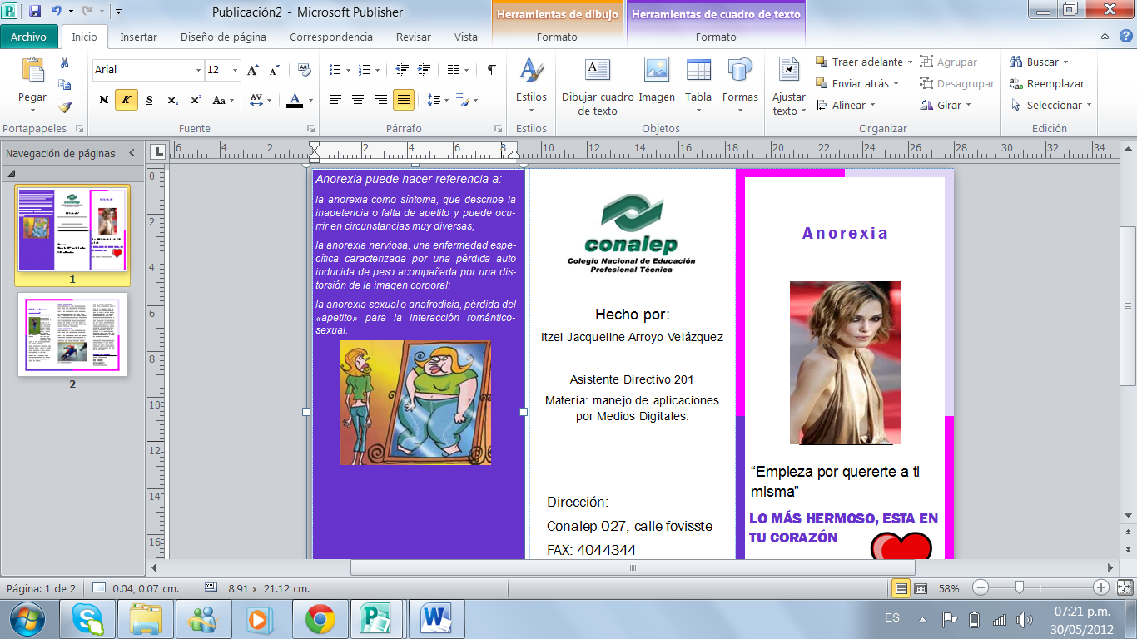Open the Correspondencia tab
This screenshot has height=639, width=1137.
point(331,37)
